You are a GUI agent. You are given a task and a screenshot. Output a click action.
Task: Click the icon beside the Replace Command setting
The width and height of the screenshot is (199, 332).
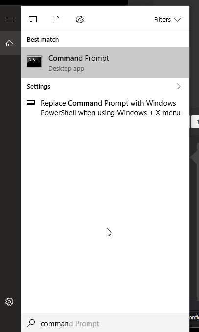click(31, 103)
